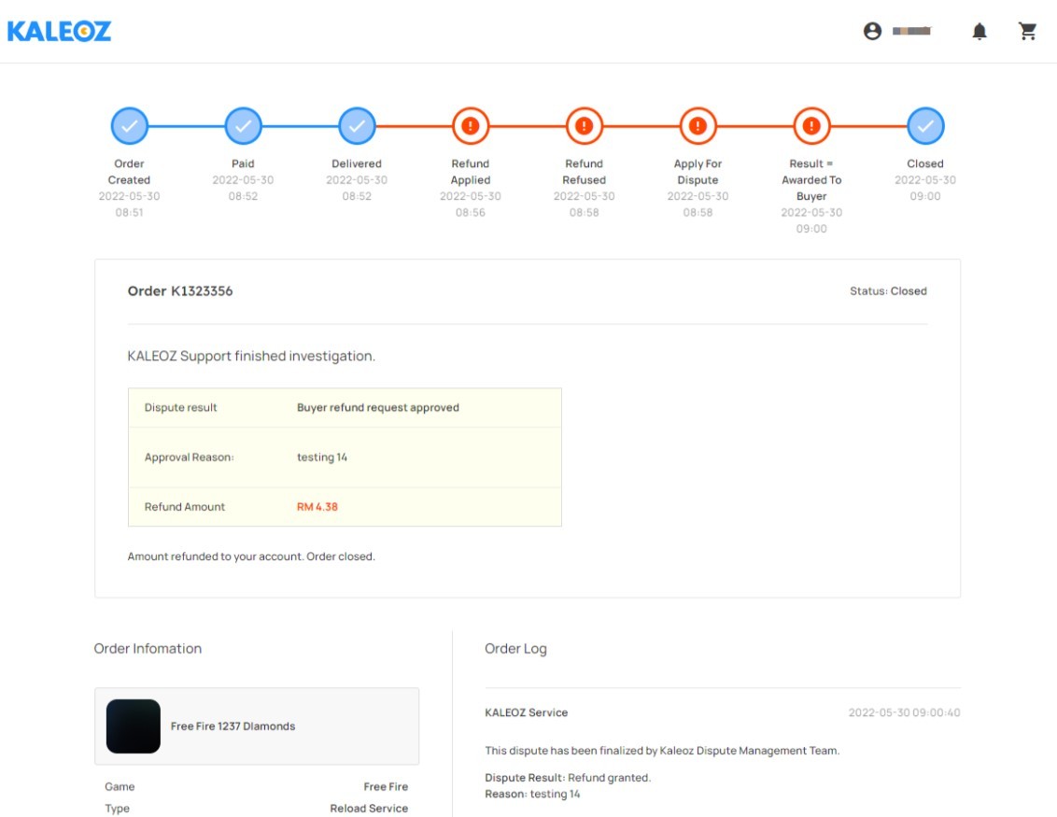Click the Dispute Result: Refund granted line

(569, 778)
